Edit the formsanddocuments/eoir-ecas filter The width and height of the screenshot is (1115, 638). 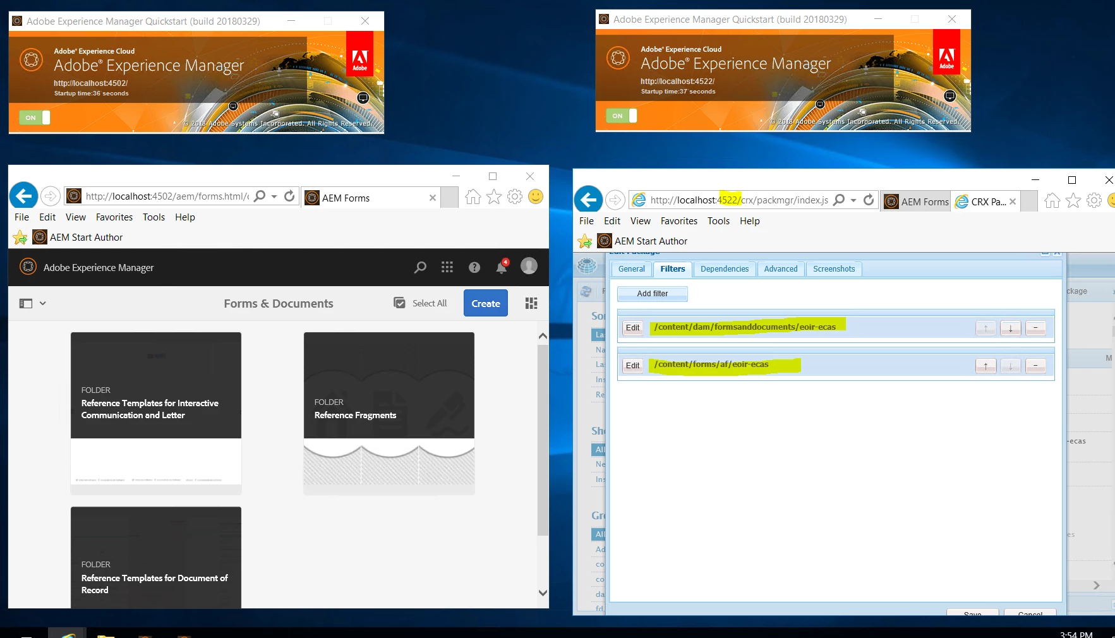click(x=633, y=328)
